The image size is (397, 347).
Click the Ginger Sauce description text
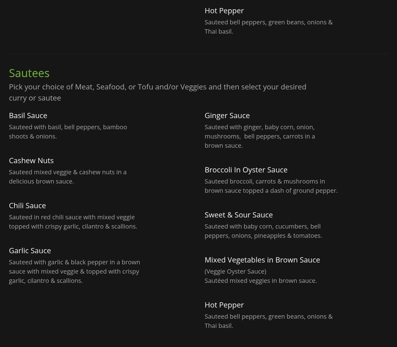tap(260, 136)
